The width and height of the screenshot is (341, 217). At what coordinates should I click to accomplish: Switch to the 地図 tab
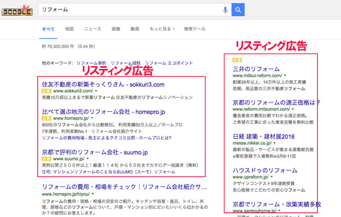69,29
